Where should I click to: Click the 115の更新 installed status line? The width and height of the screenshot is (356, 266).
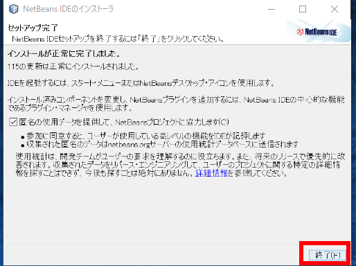click(73, 66)
